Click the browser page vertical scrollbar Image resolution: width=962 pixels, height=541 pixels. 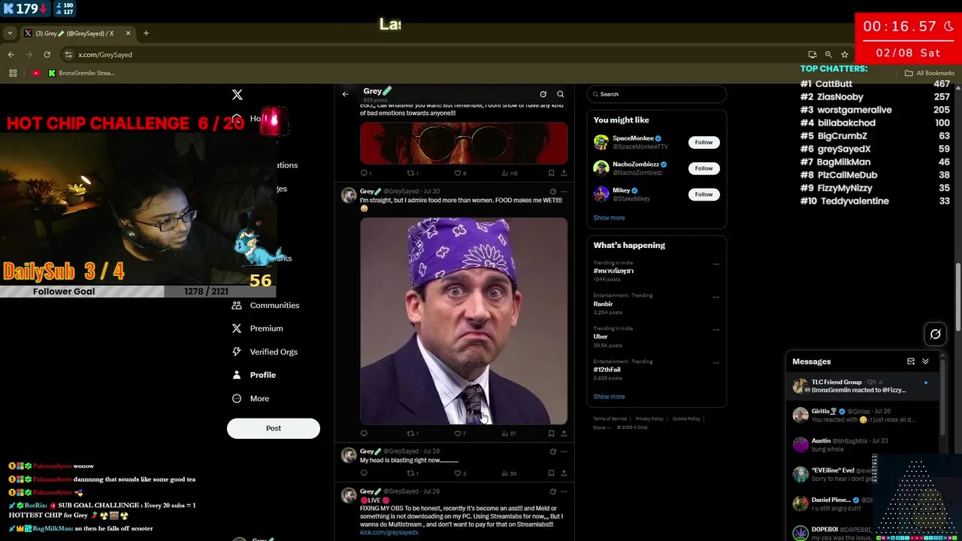coord(958,297)
